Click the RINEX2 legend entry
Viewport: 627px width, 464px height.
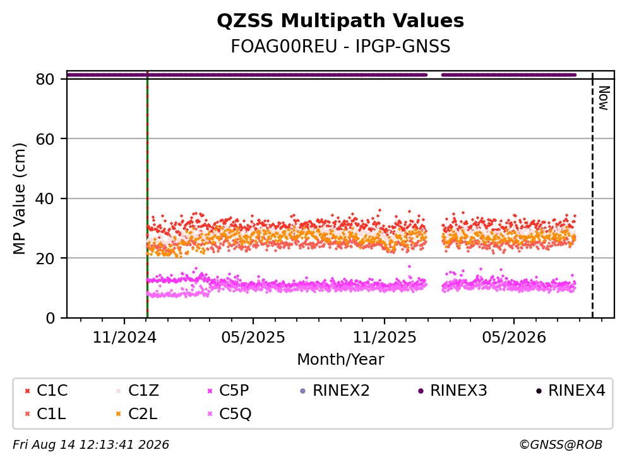[335, 390]
